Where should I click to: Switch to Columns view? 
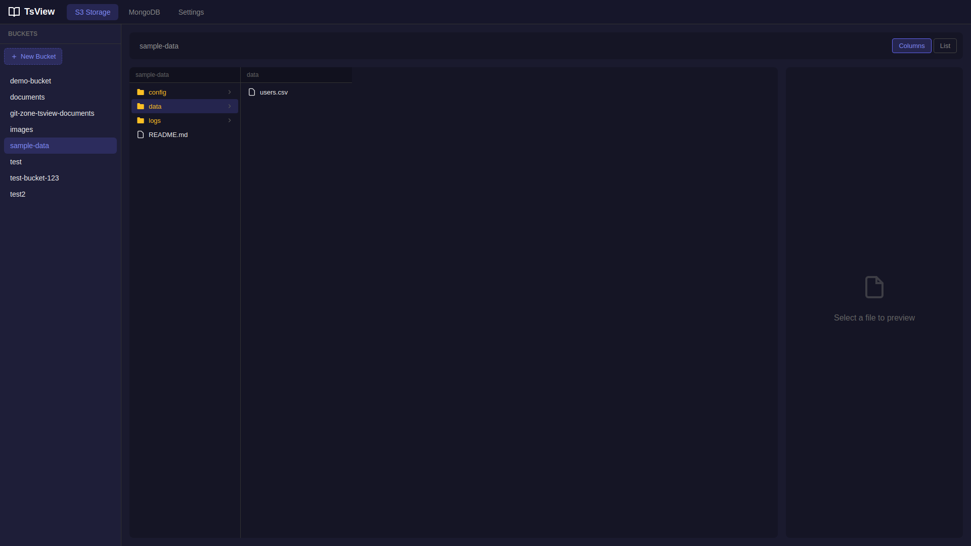(911, 45)
